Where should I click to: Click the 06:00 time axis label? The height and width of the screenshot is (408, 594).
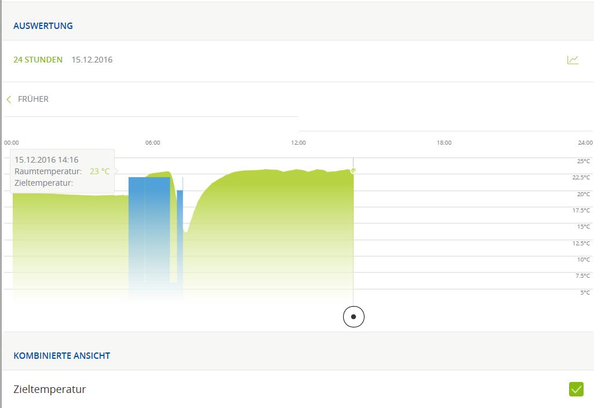tap(152, 142)
